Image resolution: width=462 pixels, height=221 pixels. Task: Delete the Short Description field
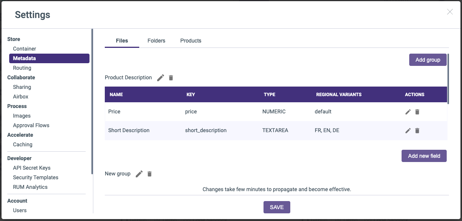[x=417, y=131]
